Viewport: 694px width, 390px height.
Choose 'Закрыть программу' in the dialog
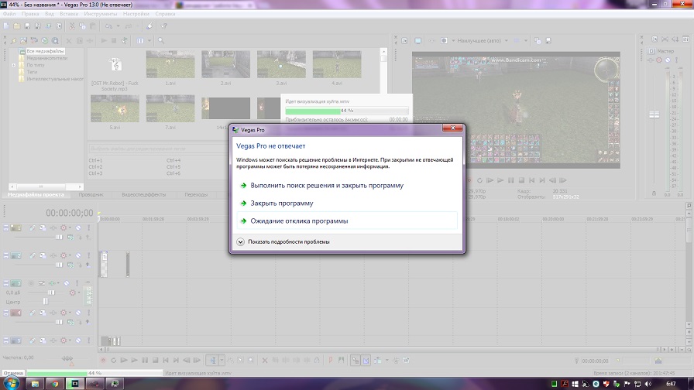[281, 204]
